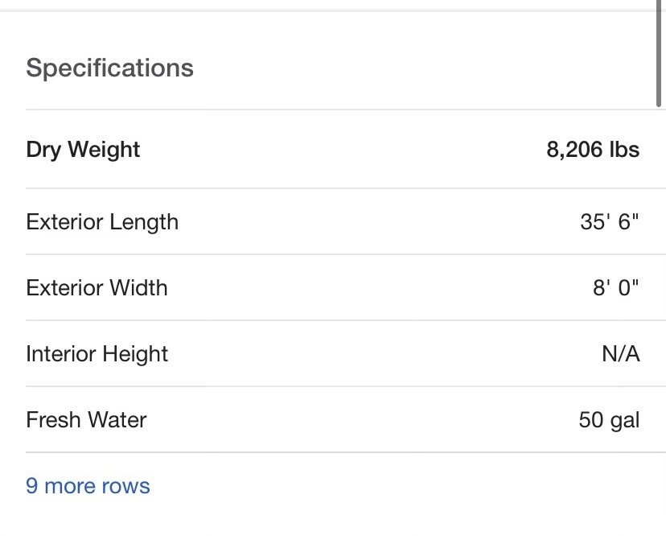The height and width of the screenshot is (536, 666).
Task: Click the N/A interior height value
Action: pyautogui.click(x=621, y=353)
